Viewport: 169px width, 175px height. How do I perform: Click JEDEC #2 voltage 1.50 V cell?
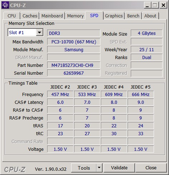coord(60,149)
